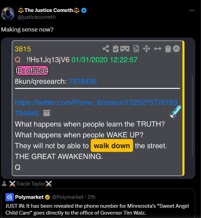
Task: Open the three-dot more options menu
Action: click(192, 10)
